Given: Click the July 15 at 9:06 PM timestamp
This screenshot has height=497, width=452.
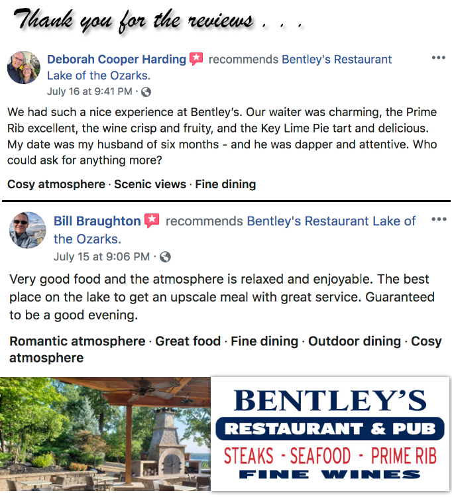Looking at the screenshot, I should pyautogui.click(x=101, y=256).
